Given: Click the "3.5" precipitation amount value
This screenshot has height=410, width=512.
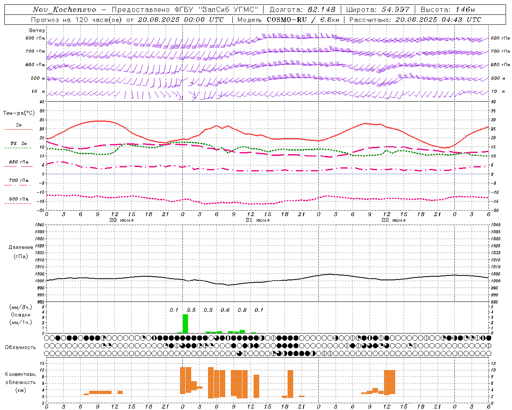Looking at the screenshot, I should [191, 310].
